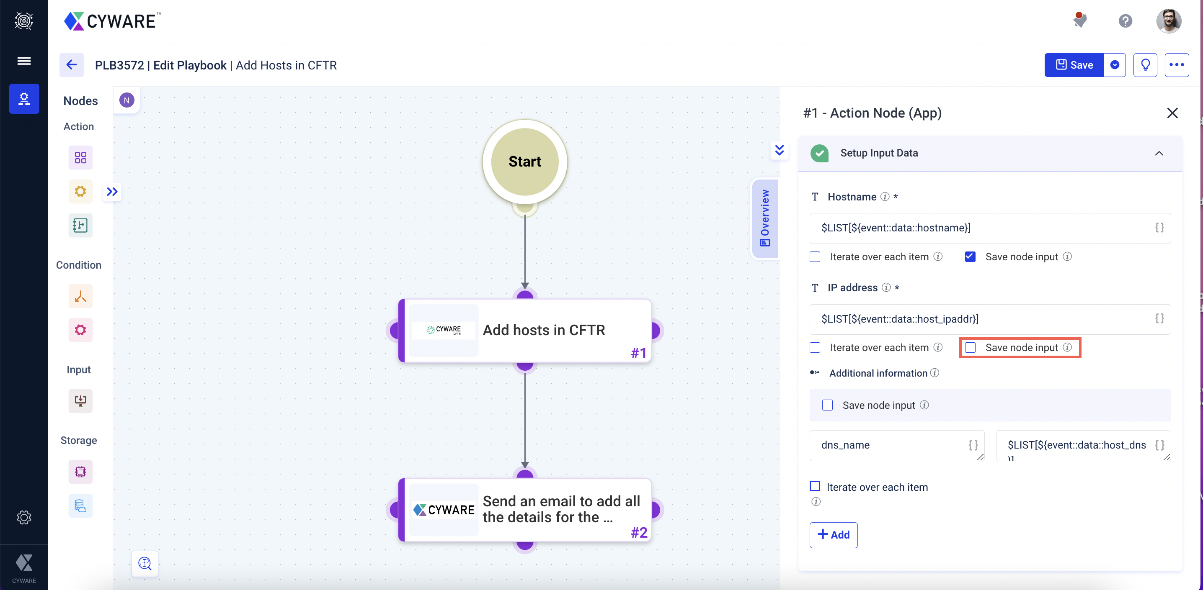Choose the memory chip storage node icon
The height and width of the screenshot is (590, 1203).
click(80, 472)
